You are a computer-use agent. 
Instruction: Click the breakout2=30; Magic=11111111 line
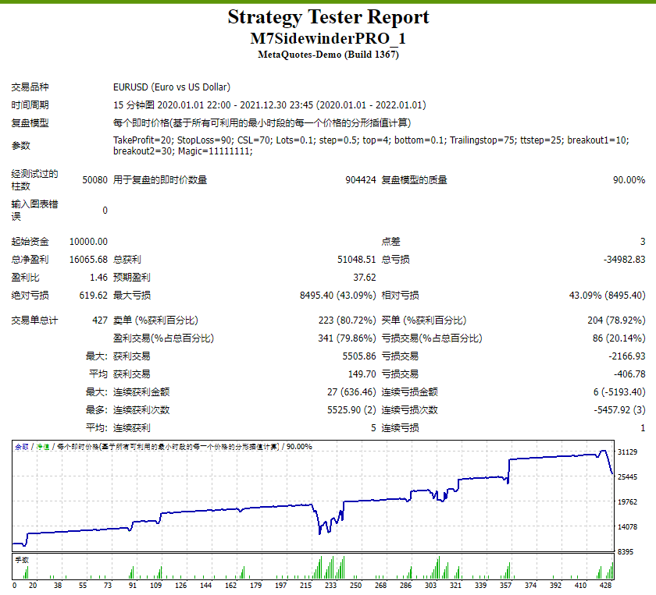click(183, 151)
